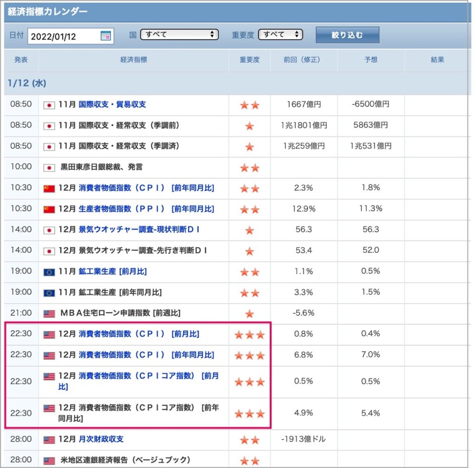475x468 pixels.
Task: Click the -5.6% previous value
Action: pyautogui.click(x=303, y=313)
